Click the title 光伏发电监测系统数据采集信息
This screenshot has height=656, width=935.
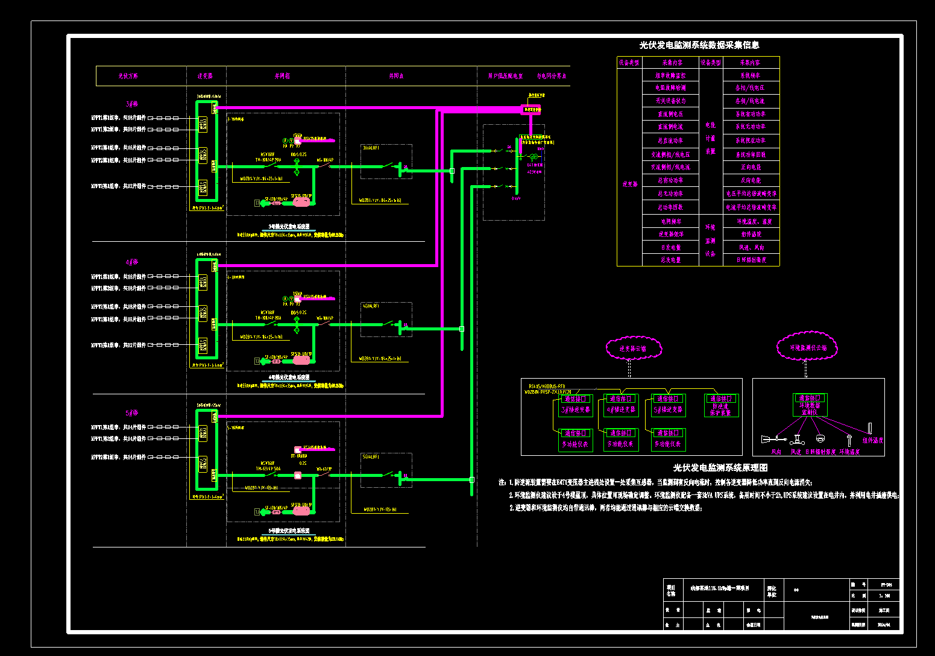(x=699, y=45)
